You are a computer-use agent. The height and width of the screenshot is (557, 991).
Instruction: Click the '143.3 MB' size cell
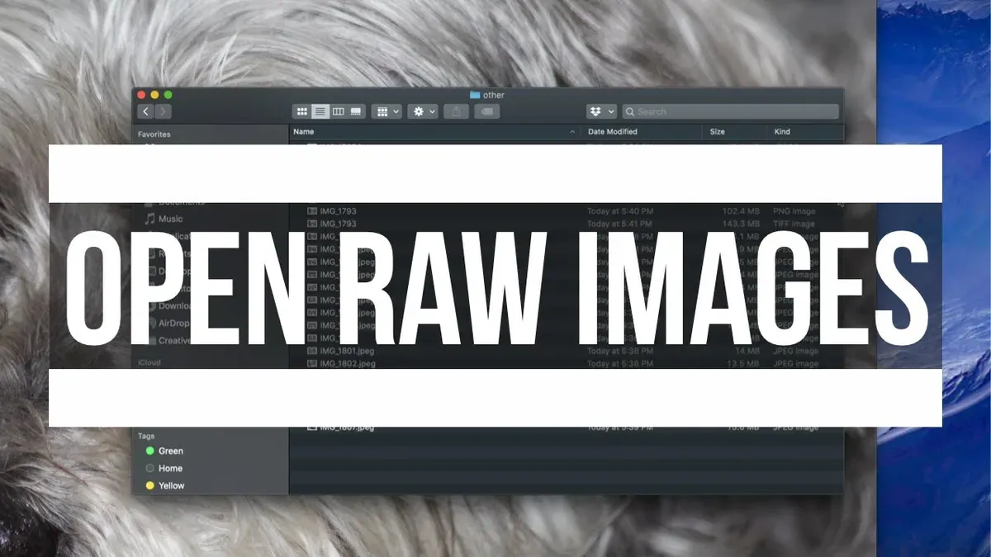point(740,224)
